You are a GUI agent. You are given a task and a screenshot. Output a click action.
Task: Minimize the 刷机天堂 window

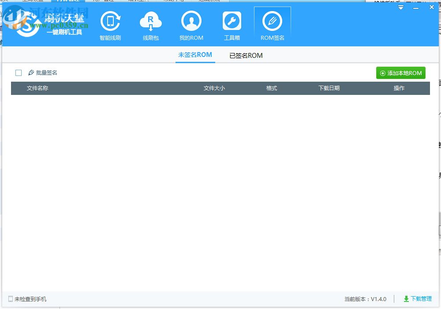click(x=416, y=8)
